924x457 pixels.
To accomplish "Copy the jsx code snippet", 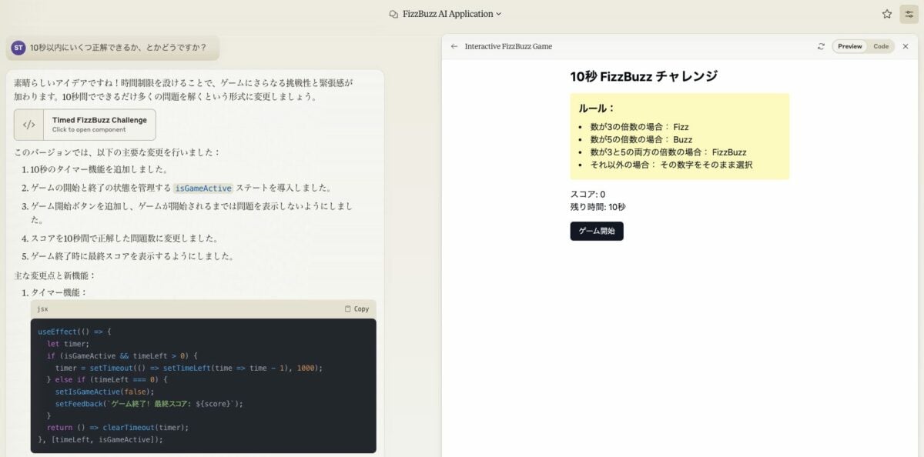I will (357, 309).
